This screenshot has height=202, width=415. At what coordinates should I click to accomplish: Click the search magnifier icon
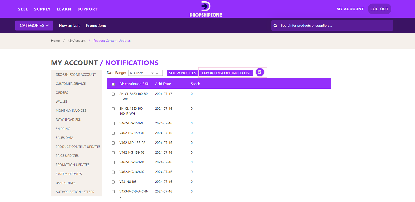pyautogui.click(x=275, y=26)
